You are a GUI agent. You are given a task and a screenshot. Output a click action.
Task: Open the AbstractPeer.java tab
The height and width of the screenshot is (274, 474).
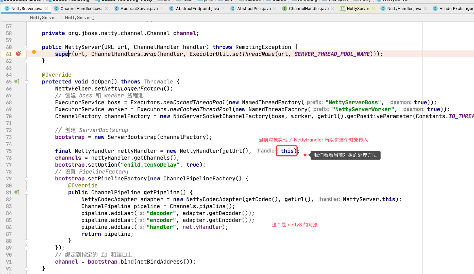254,8
